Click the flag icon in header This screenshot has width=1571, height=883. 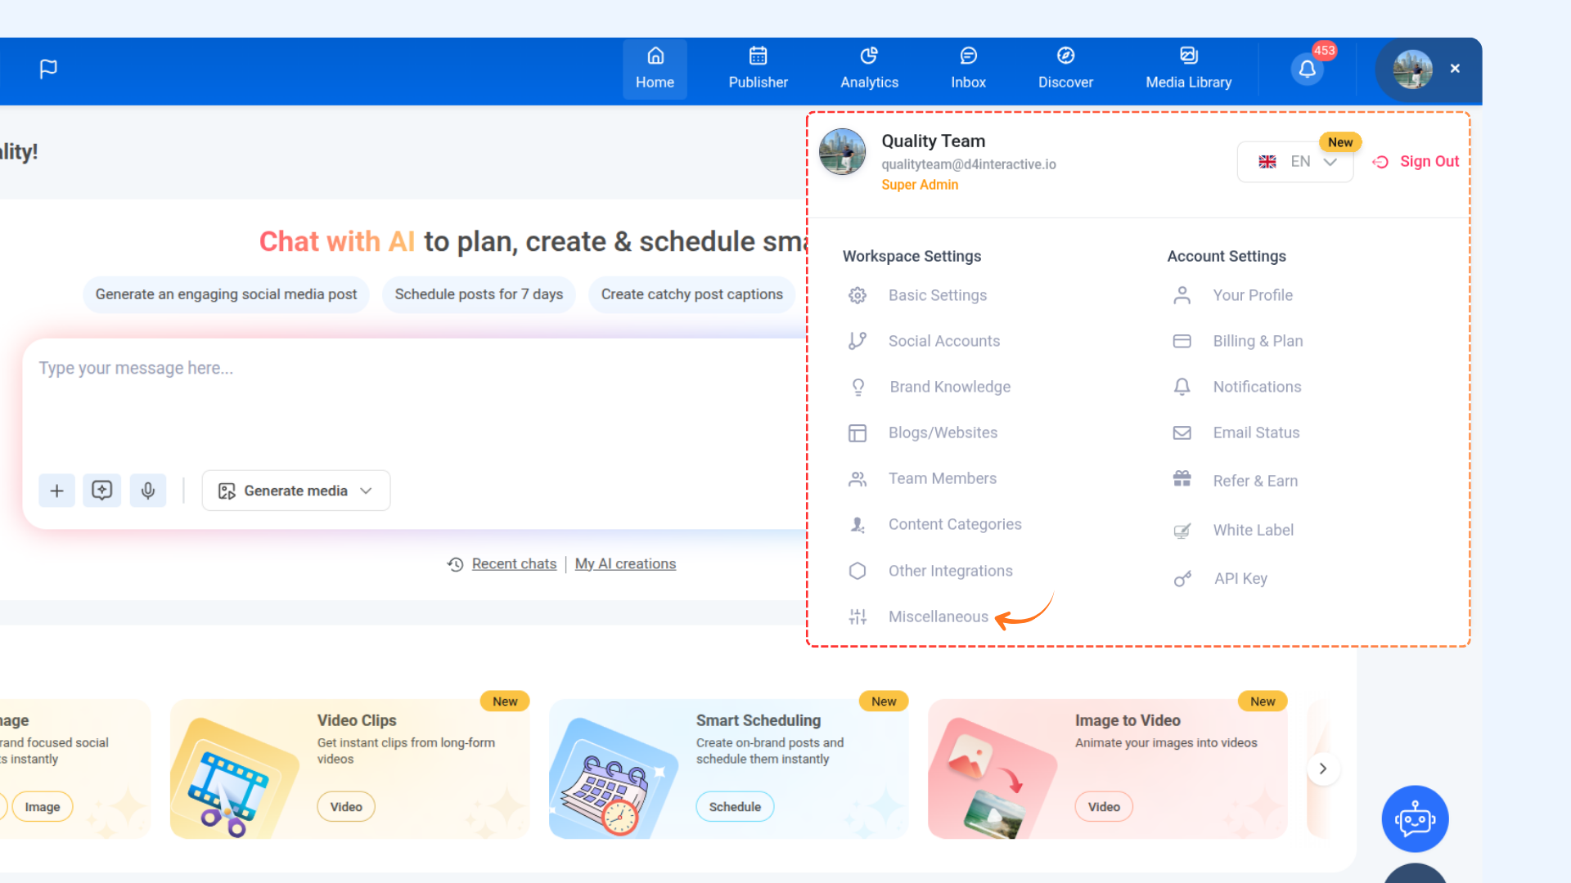(48, 69)
